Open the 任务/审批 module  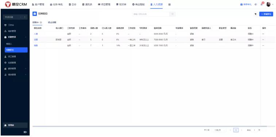pyautogui.click(x=56, y=4)
